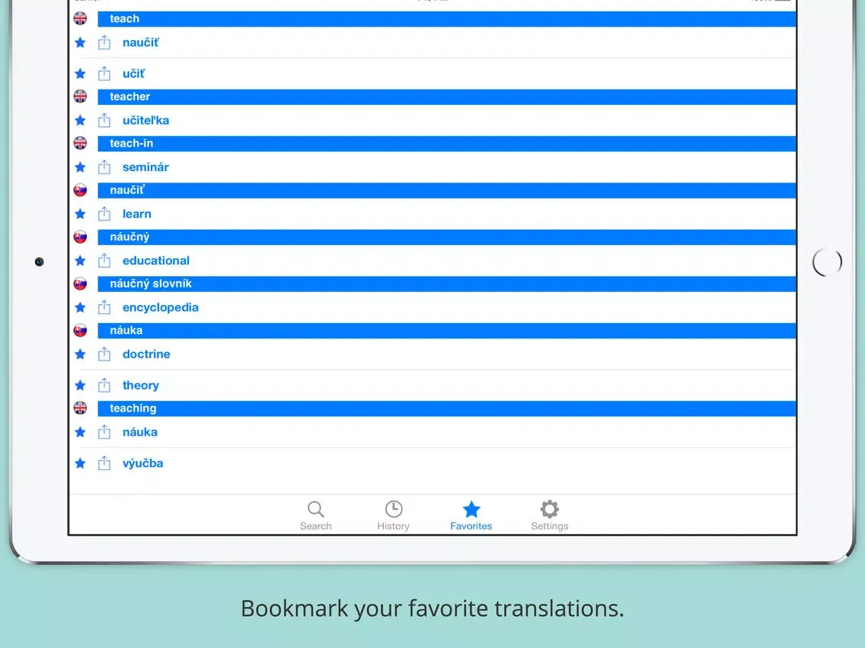Share the naučiť translation

(x=104, y=43)
